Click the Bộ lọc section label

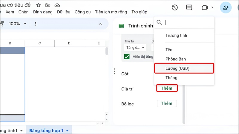128,104
